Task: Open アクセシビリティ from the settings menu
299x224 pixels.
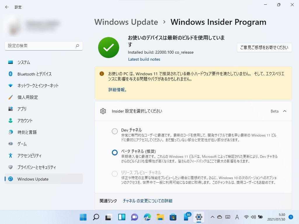Action: tap(32, 155)
